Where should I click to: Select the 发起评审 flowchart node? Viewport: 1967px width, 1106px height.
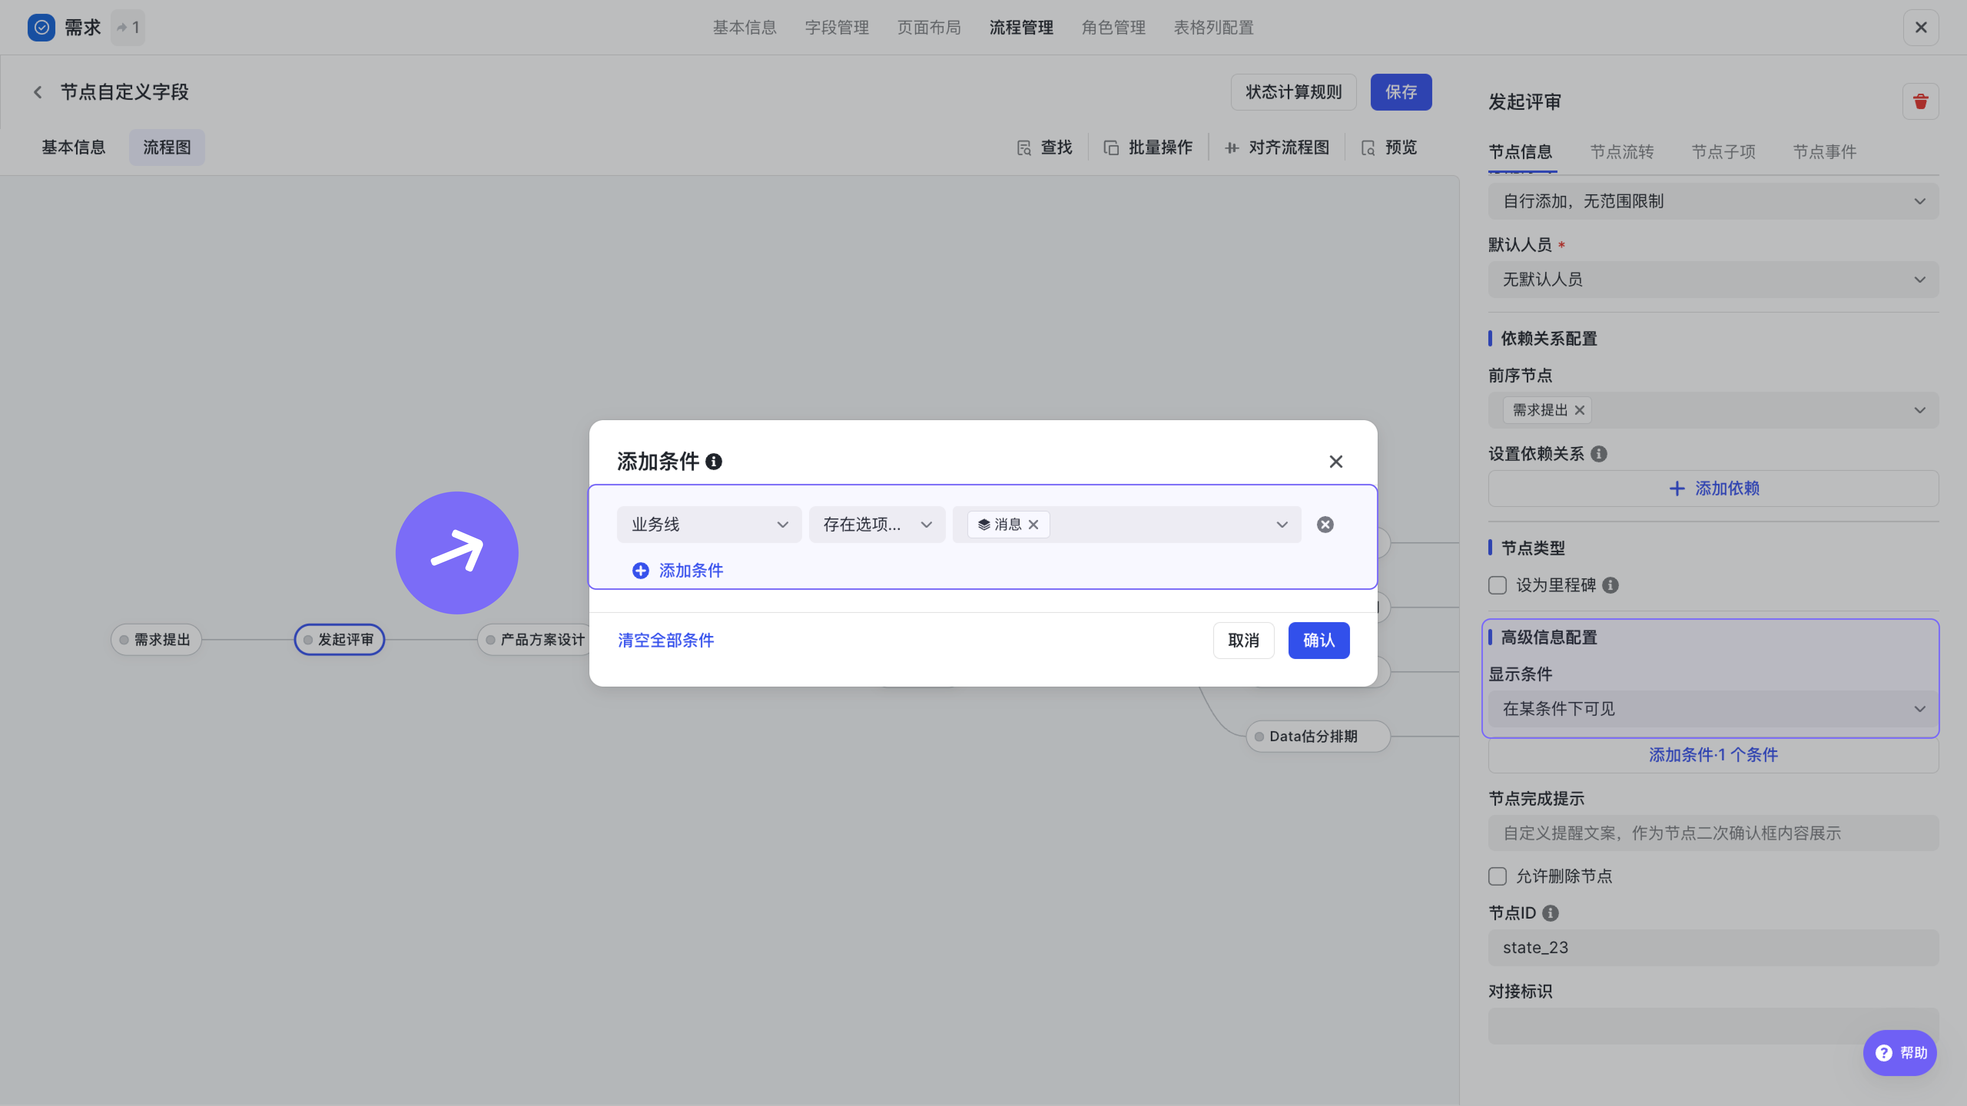coord(339,640)
